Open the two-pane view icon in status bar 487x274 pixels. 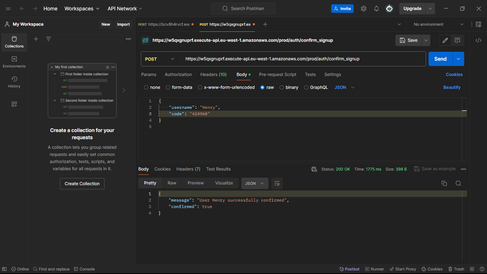tap(472, 269)
